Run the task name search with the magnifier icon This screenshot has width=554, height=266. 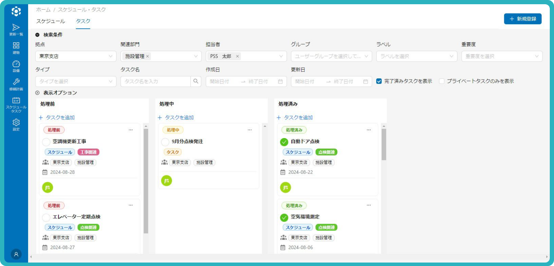tap(196, 81)
